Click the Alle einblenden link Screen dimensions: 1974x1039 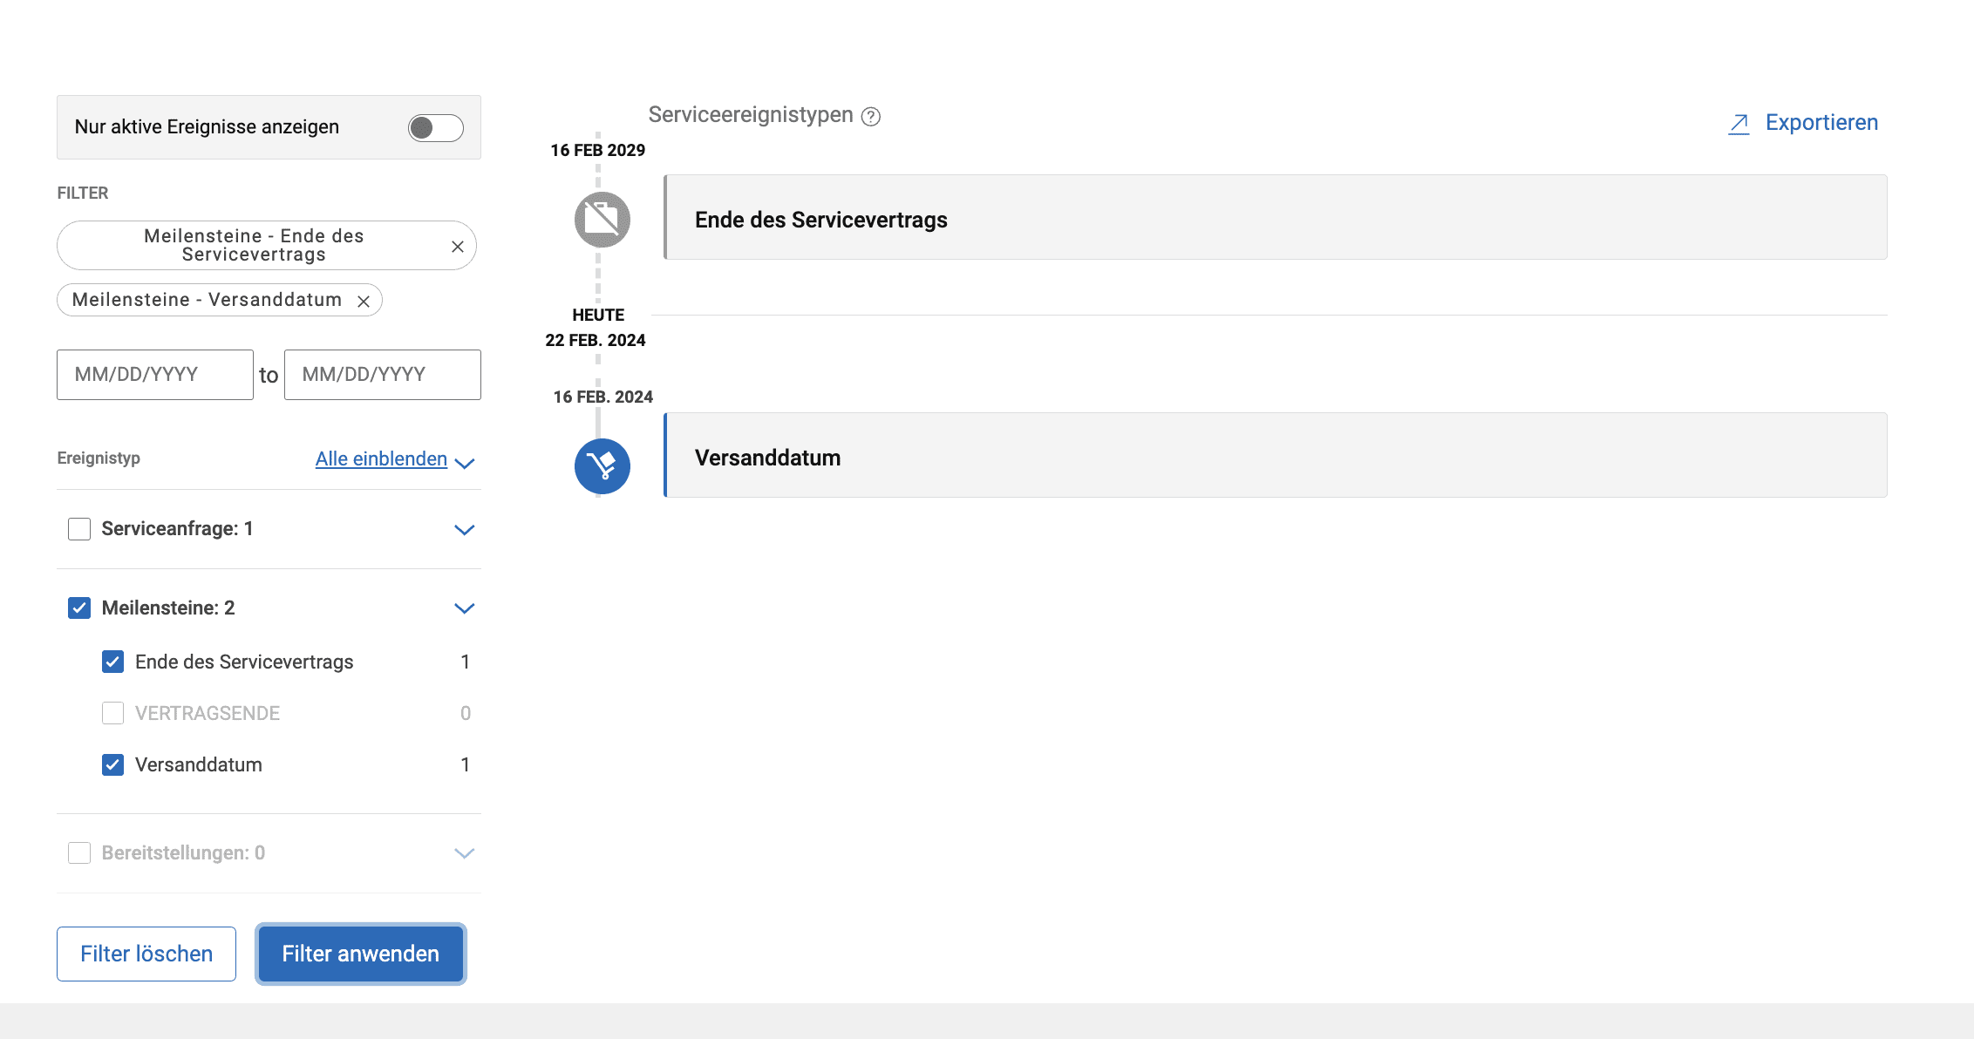381,459
